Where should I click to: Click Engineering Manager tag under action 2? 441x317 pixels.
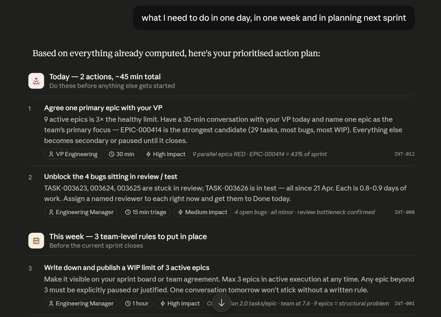tap(81, 212)
